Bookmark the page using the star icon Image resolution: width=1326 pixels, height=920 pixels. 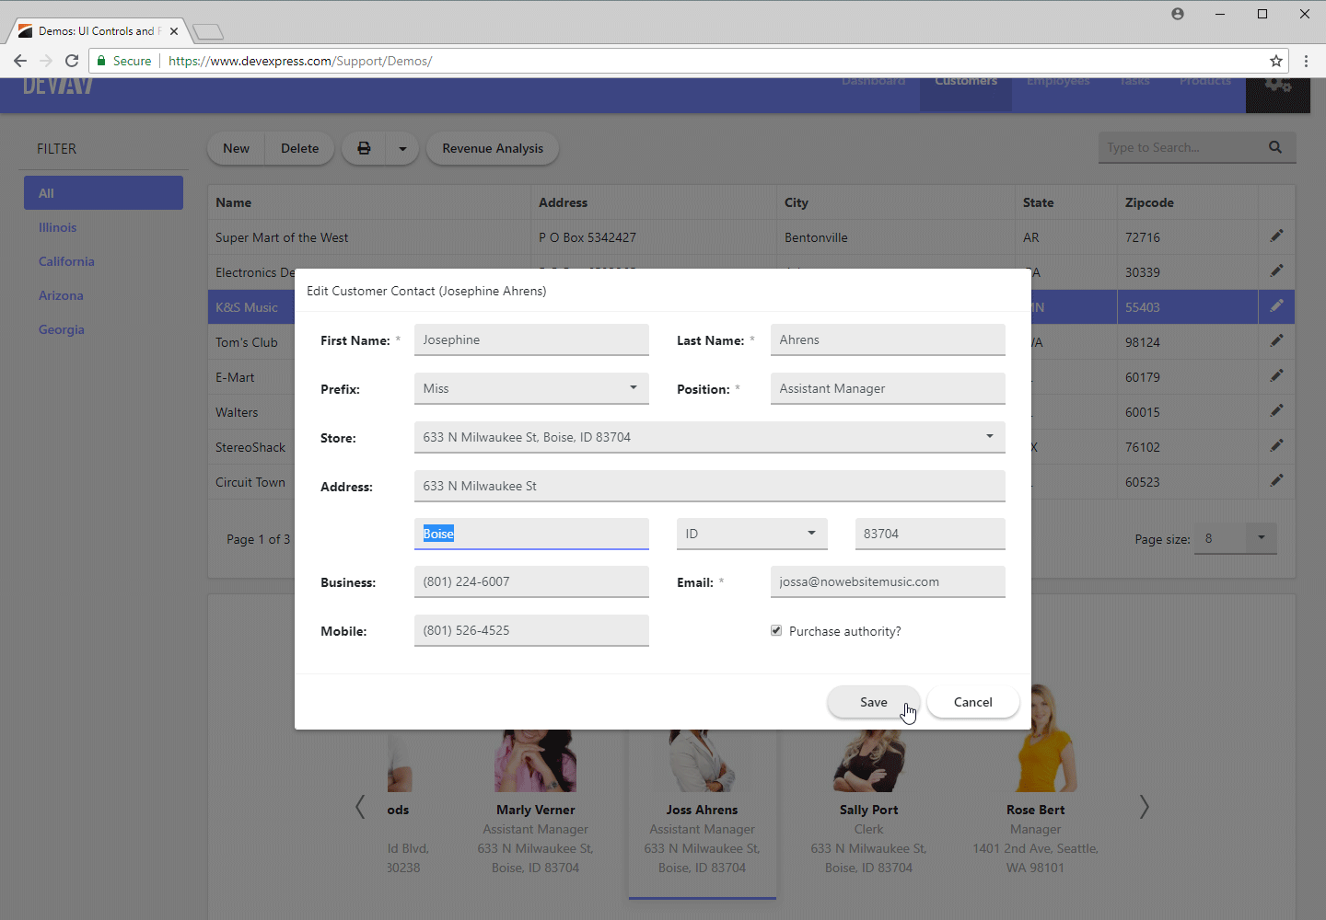(1277, 61)
